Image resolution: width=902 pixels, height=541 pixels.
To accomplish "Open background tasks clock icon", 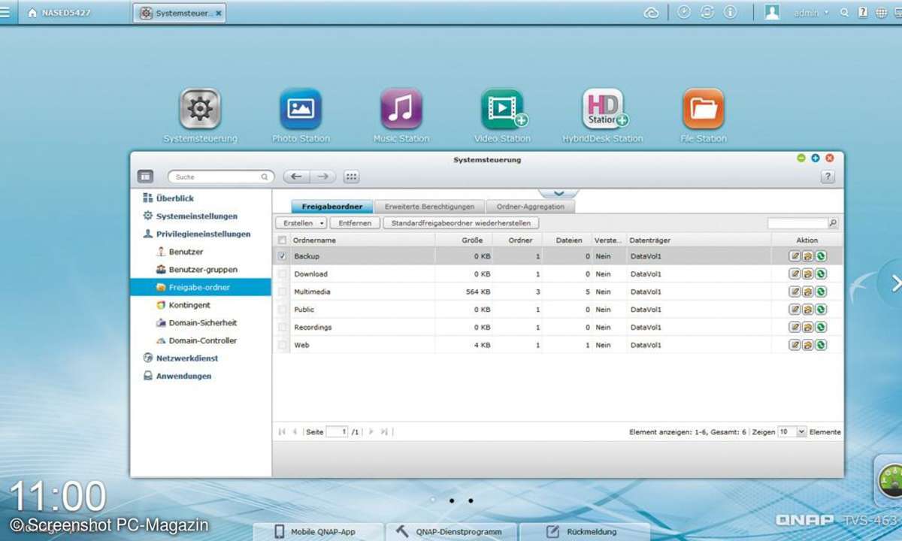I will (x=684, y=13).
